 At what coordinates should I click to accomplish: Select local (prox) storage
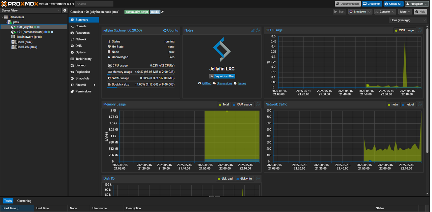[x=34, y=42]
